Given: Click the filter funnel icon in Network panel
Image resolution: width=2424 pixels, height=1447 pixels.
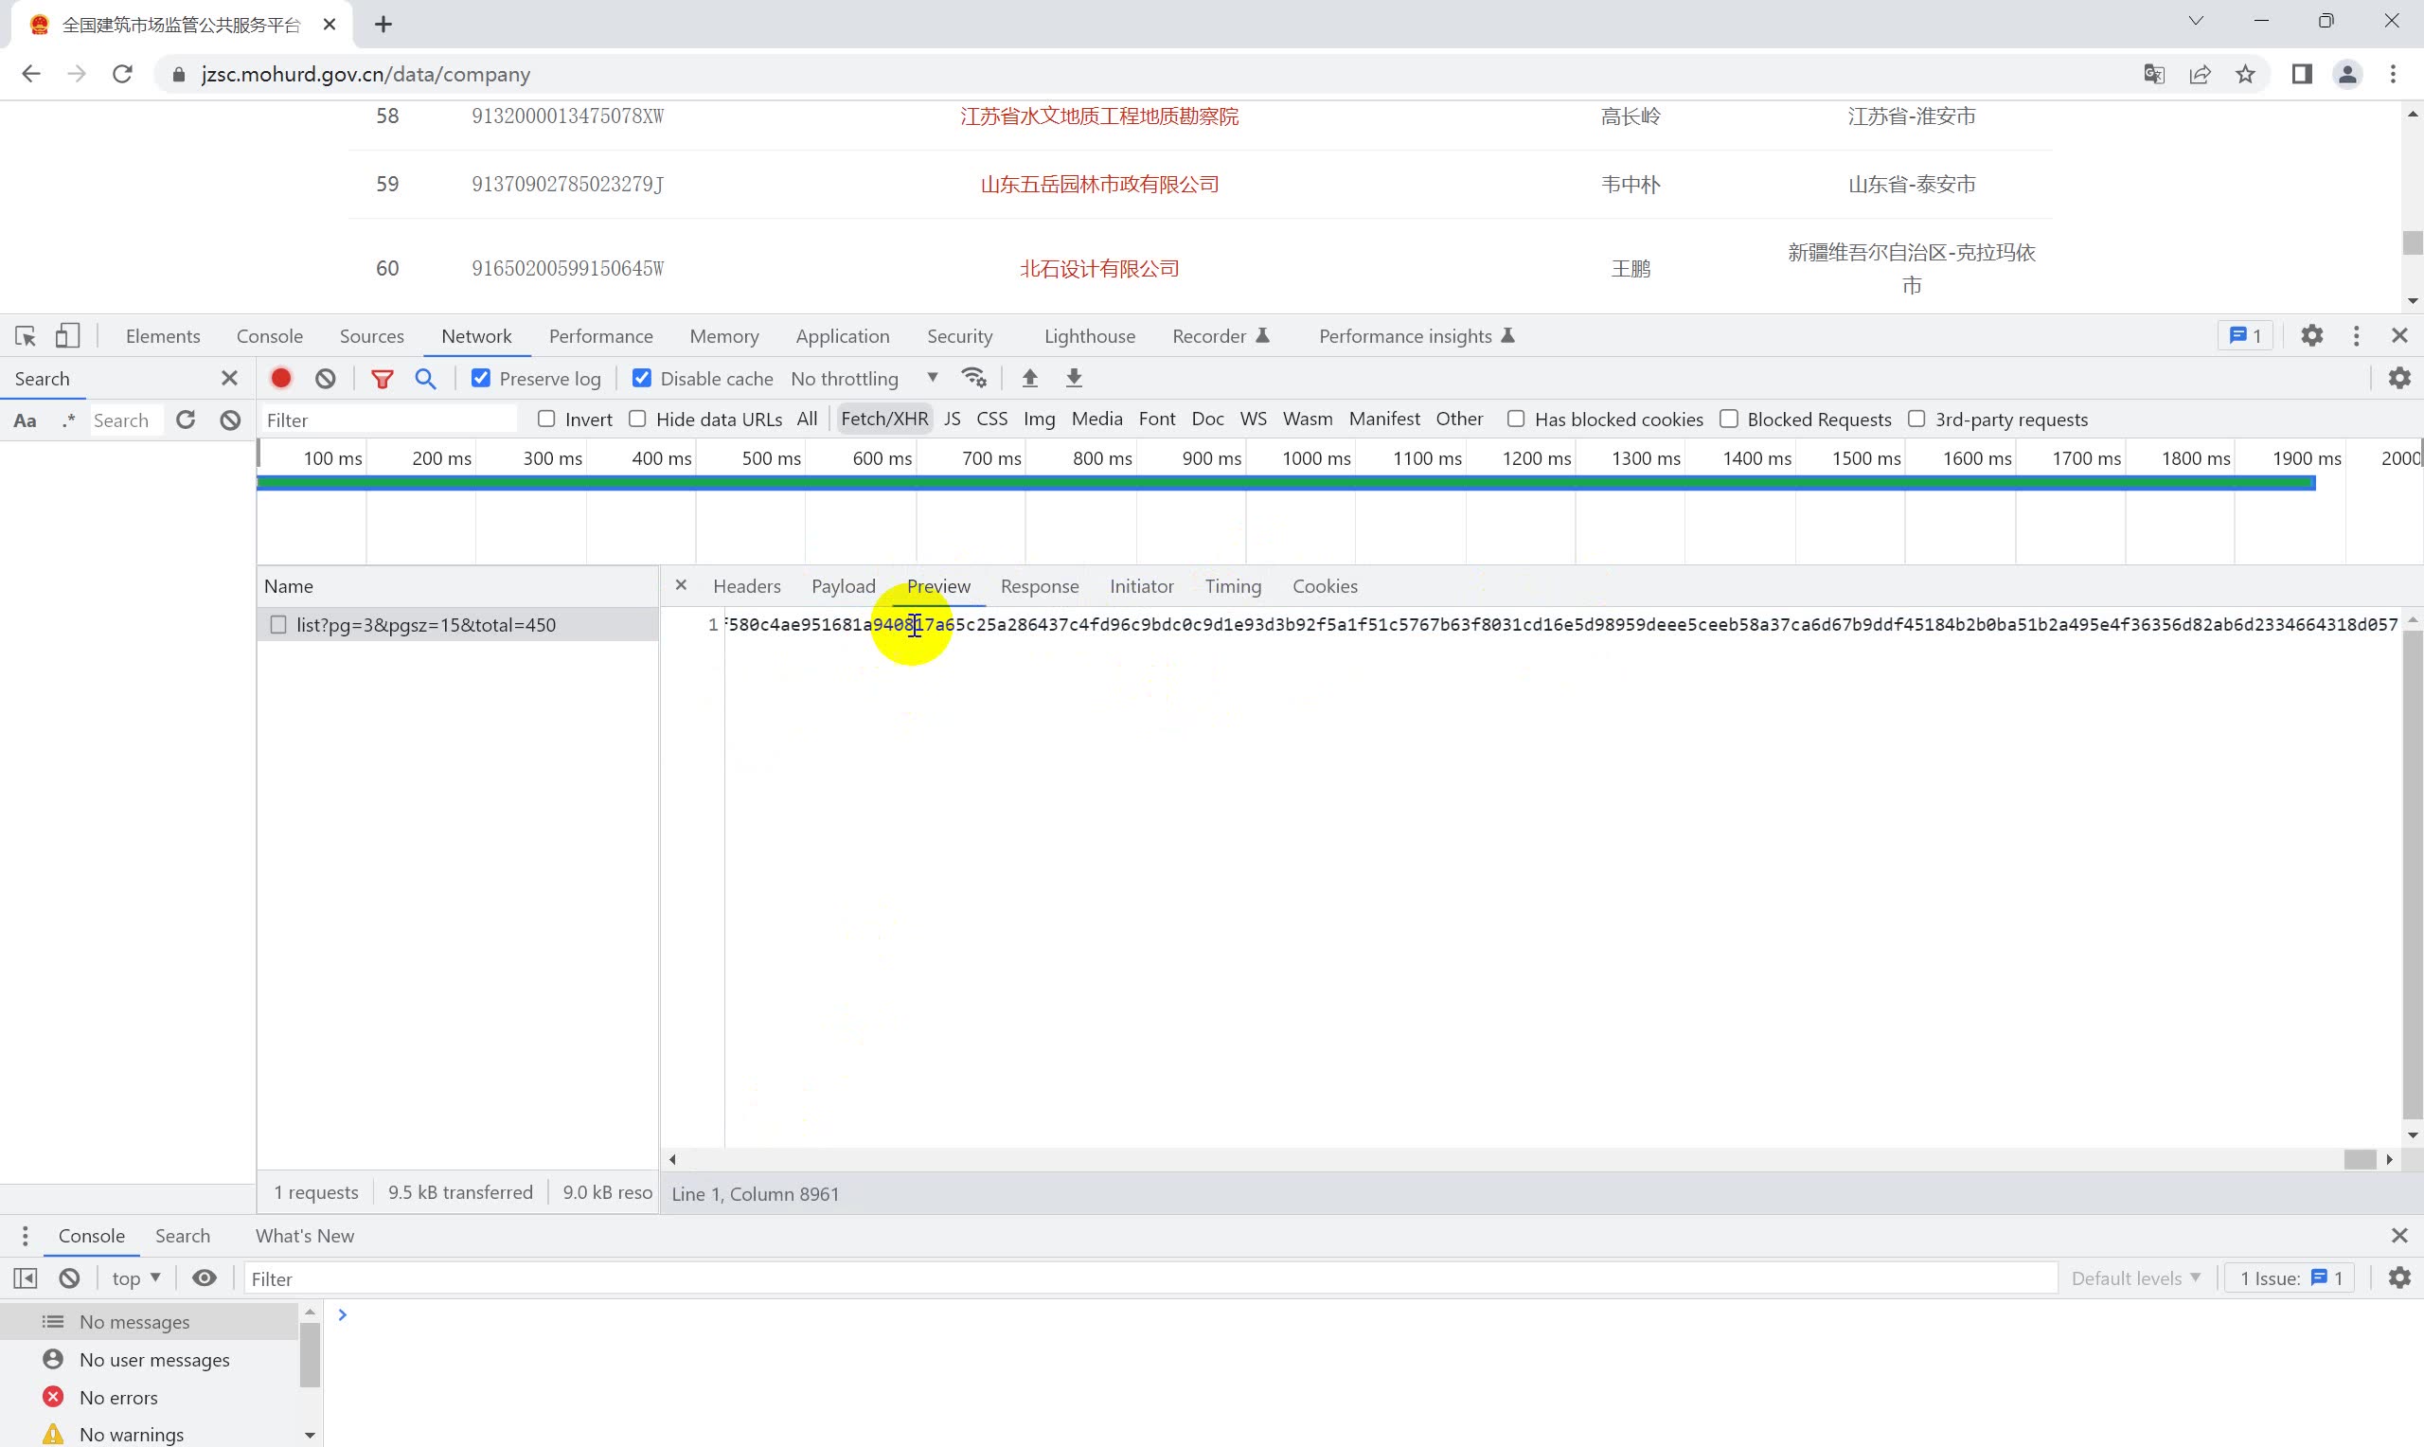Looking at the screenshot, I should (x=383, y=377).
